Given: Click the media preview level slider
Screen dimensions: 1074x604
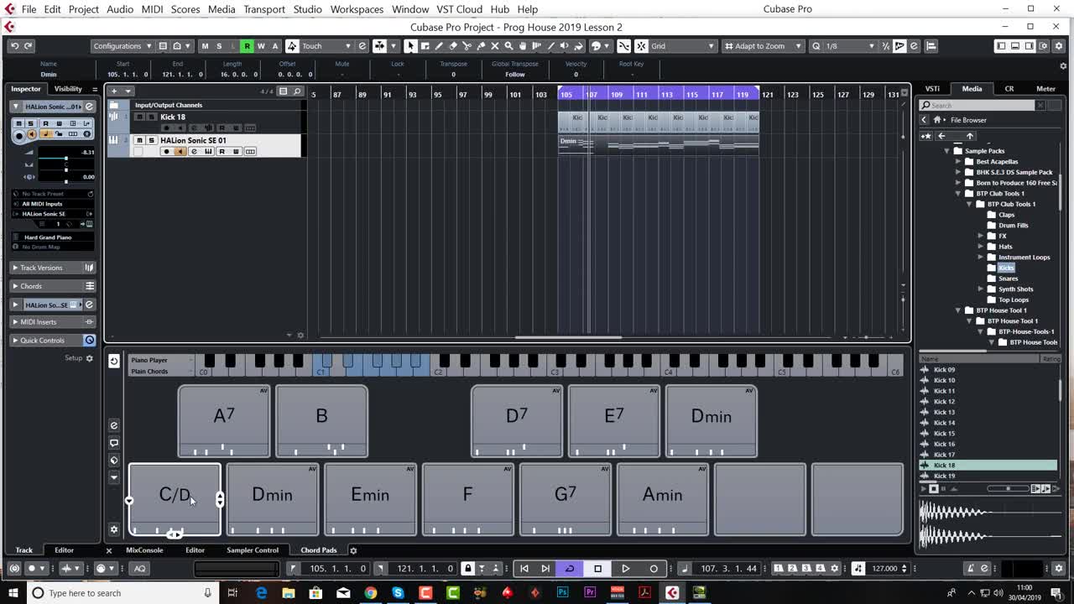Looking at the screenshot, I should click(1008, 488).
